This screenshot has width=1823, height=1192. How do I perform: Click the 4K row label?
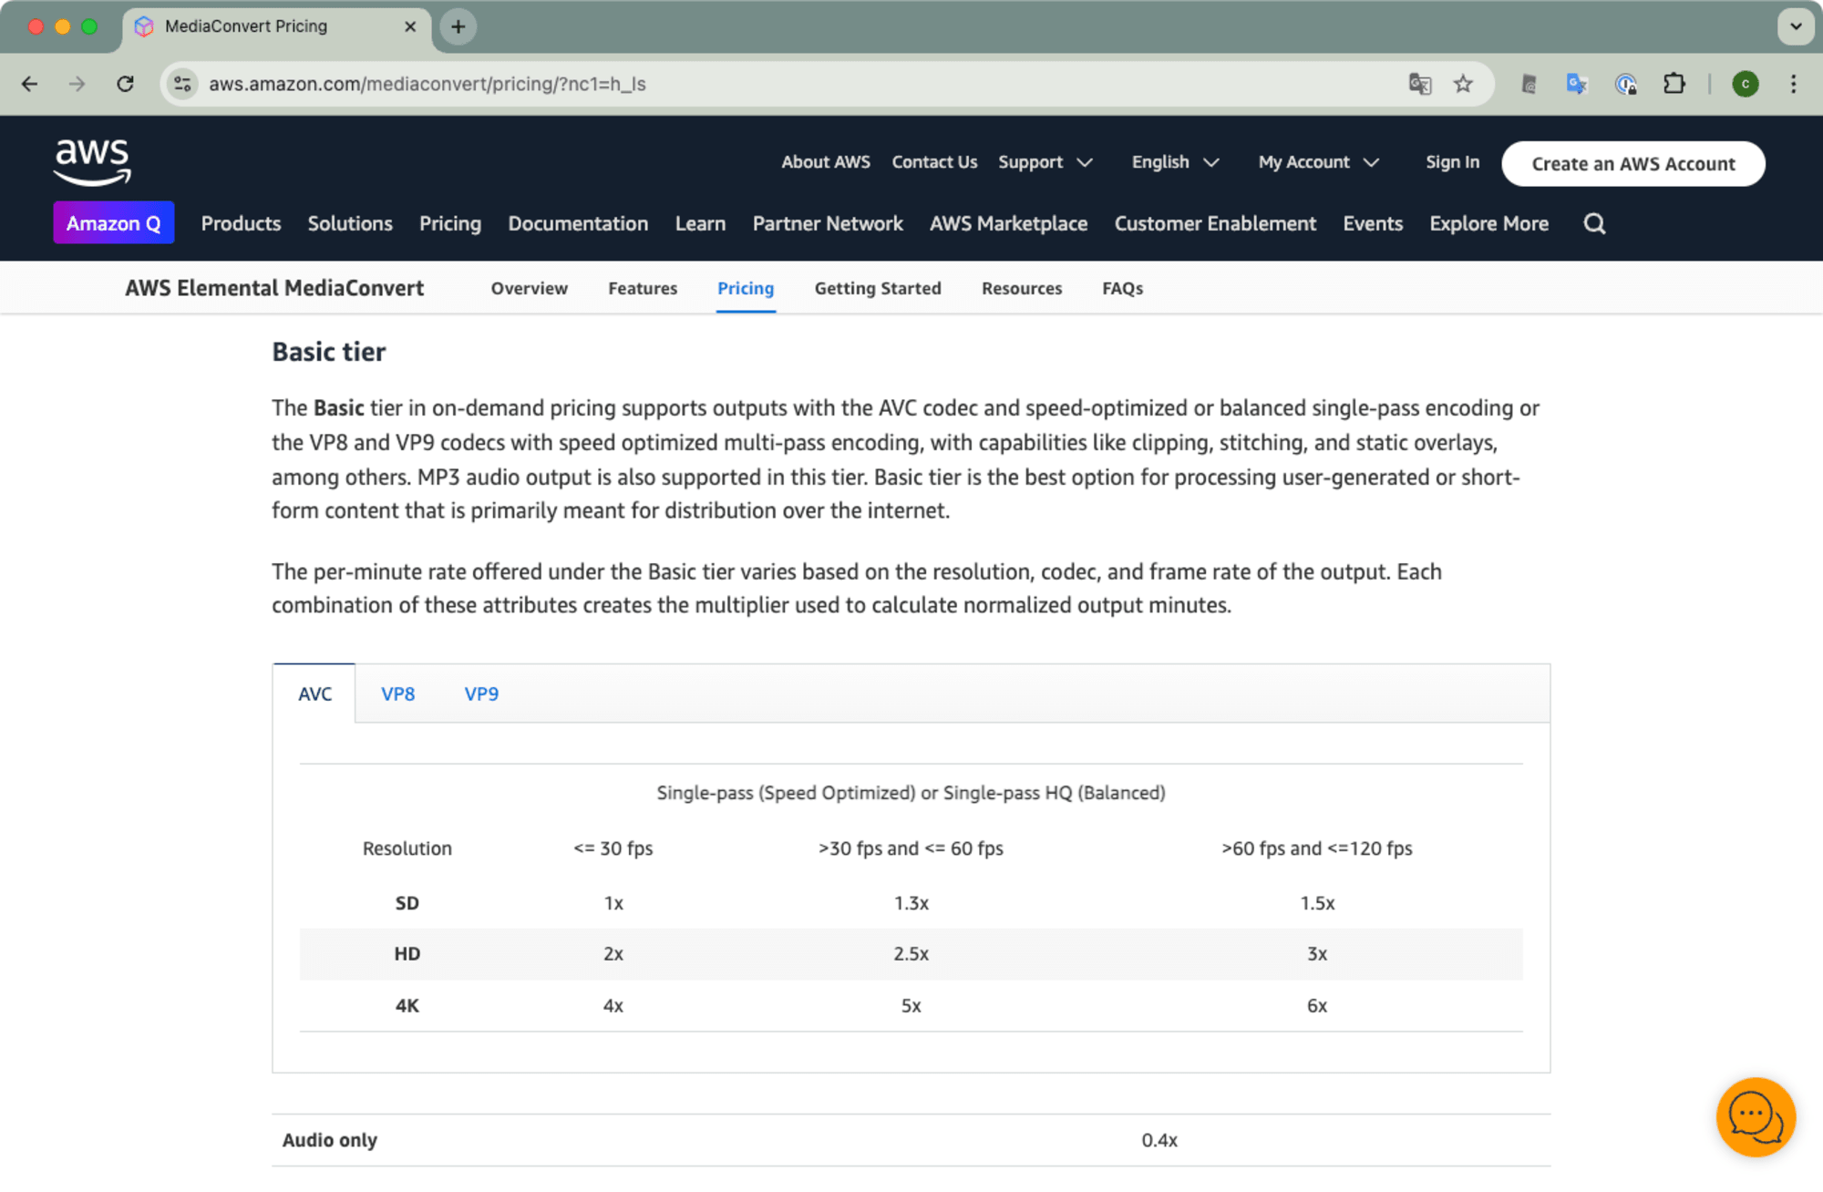click(x=407, y=1006)
